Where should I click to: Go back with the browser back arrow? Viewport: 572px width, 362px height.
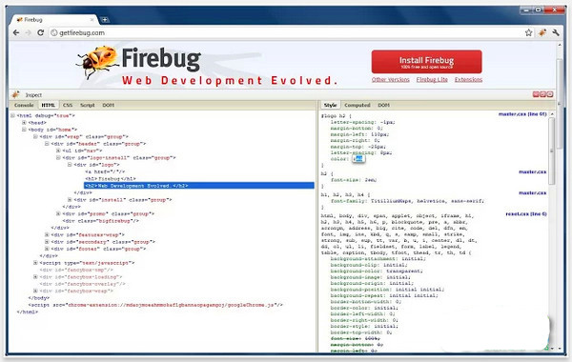point(16,32)
